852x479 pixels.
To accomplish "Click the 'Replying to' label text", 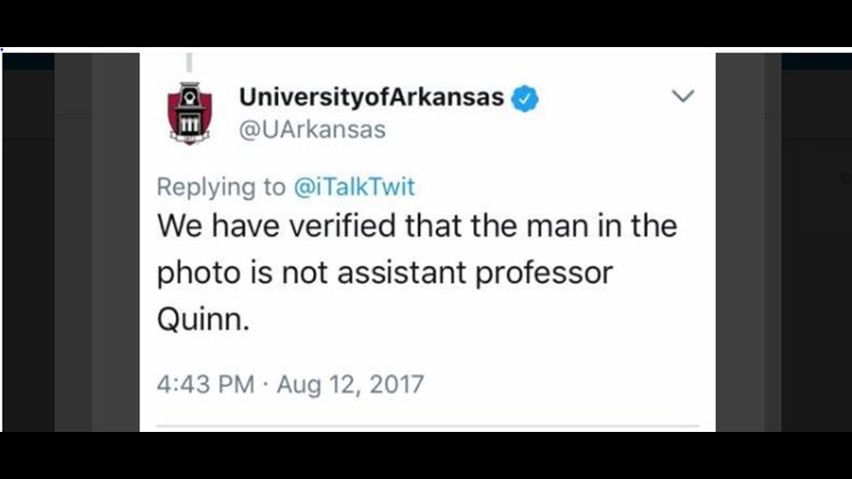I will click(221, 188).
